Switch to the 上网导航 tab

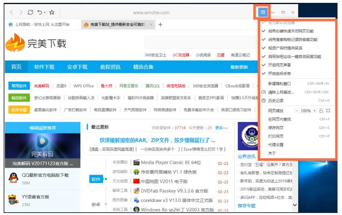click(x=42, y=24)
